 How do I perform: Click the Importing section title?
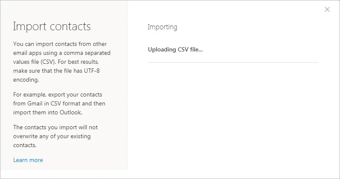click(162, 27)
